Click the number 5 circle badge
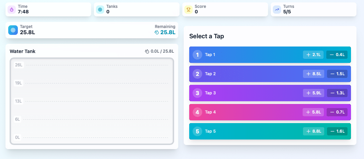The height and width of the screenshot is (159, 364). [197, 131]
